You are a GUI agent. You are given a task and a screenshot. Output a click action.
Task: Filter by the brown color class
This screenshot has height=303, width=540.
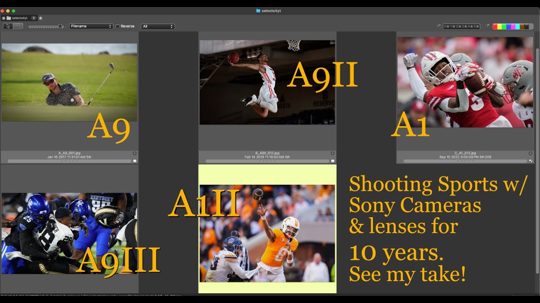(523, 27)
